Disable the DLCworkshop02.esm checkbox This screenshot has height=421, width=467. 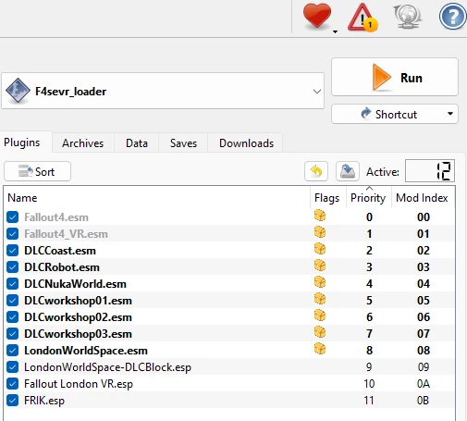click(13, 317)
